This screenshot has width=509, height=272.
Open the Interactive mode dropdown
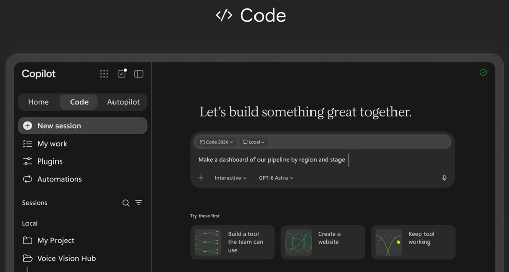click(x=231, y=178)
